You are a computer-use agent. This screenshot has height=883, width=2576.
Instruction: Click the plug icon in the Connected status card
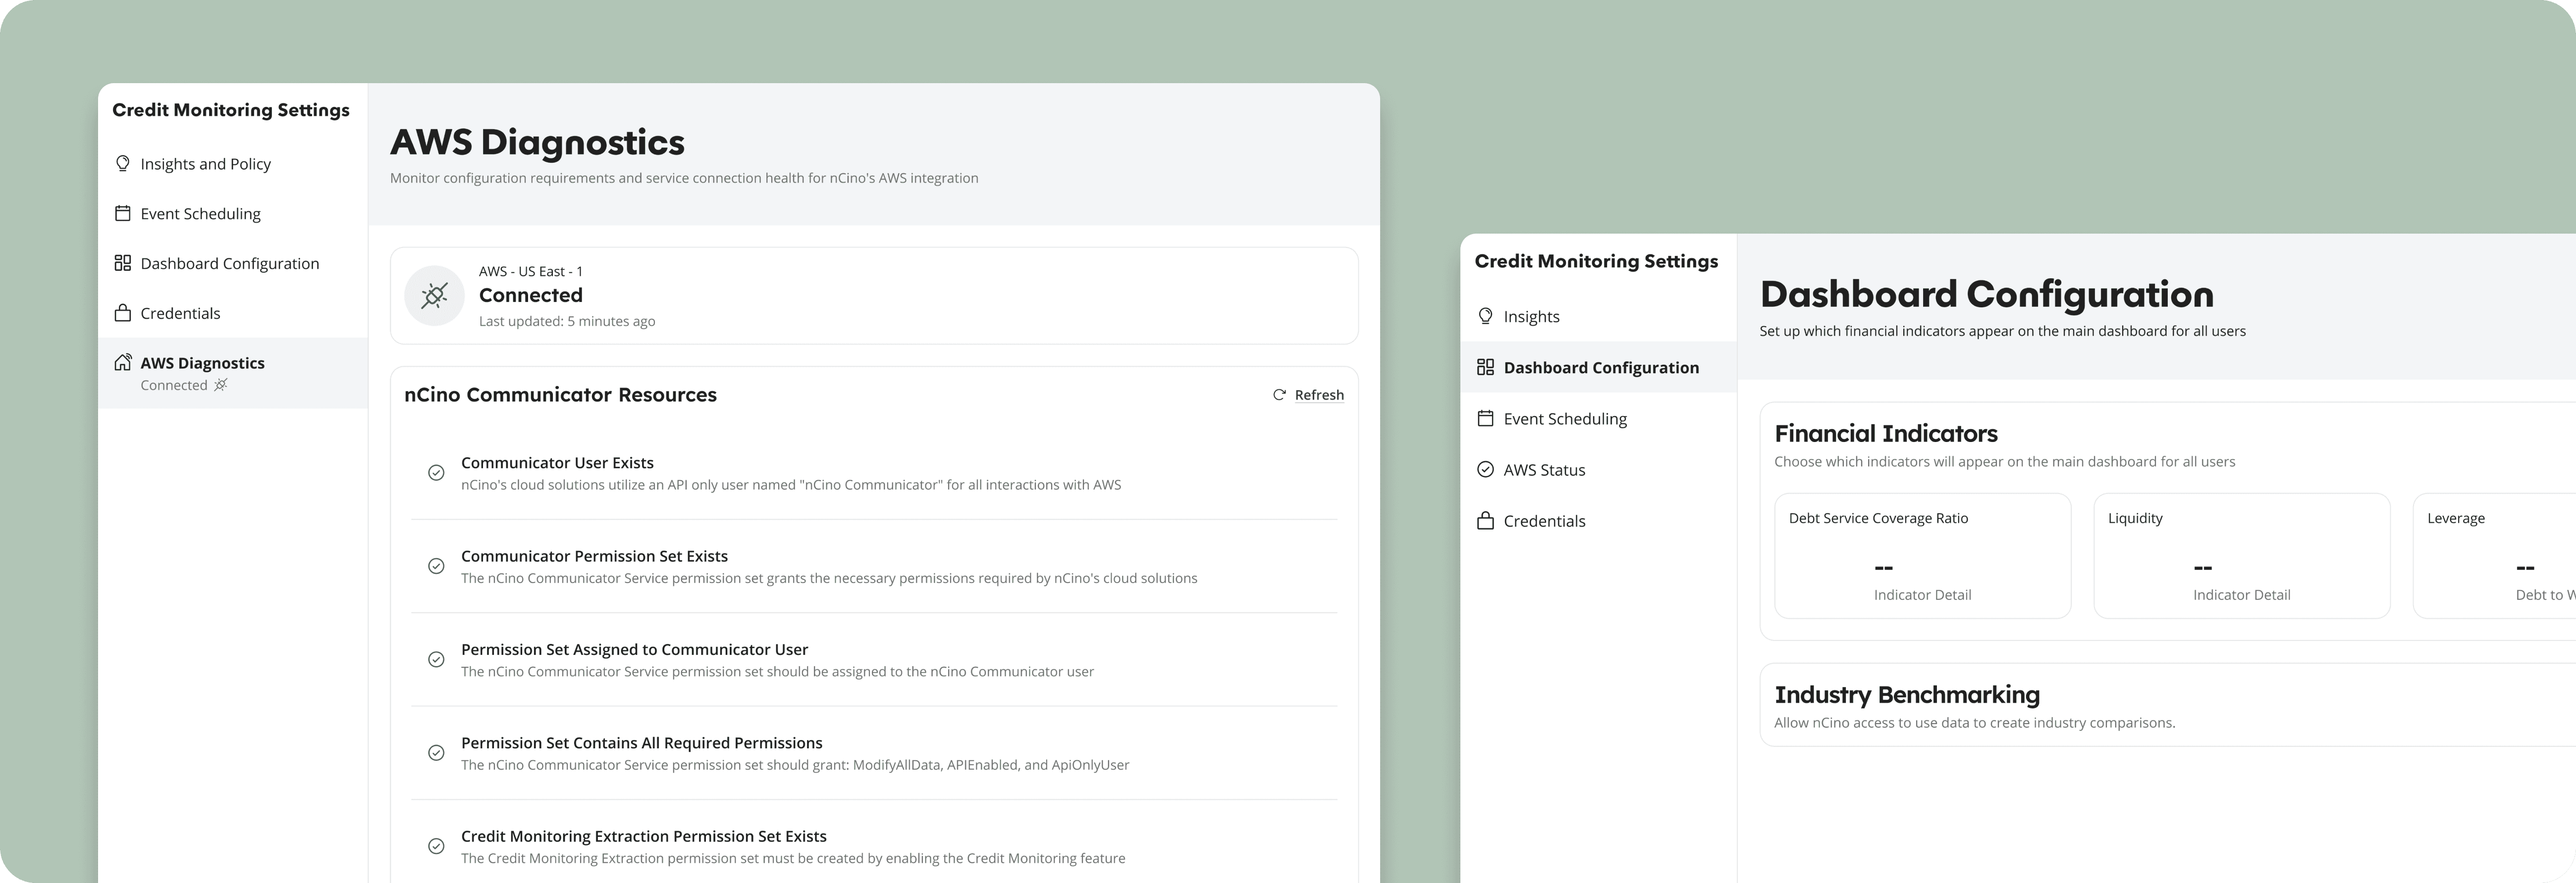(434, 295)
